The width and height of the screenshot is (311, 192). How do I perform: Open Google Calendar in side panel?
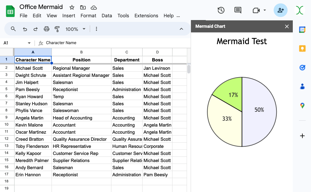tap(302, 30)
